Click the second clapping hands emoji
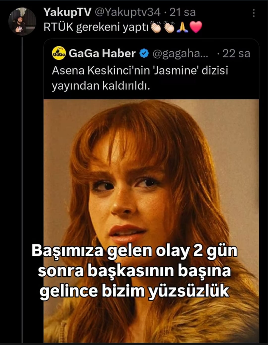Viewport: 268px width, 345px height. click(169, 28)
